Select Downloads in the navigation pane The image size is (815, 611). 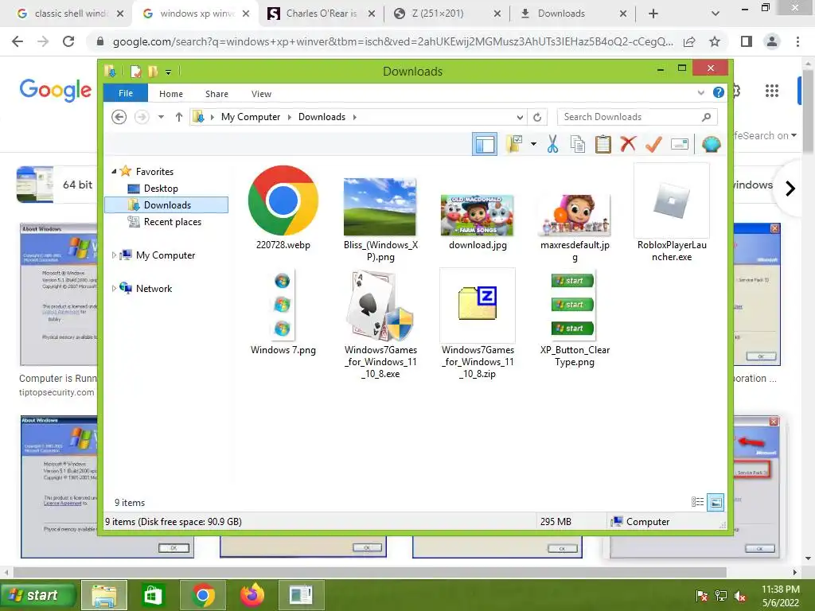[x=166, y=204]
